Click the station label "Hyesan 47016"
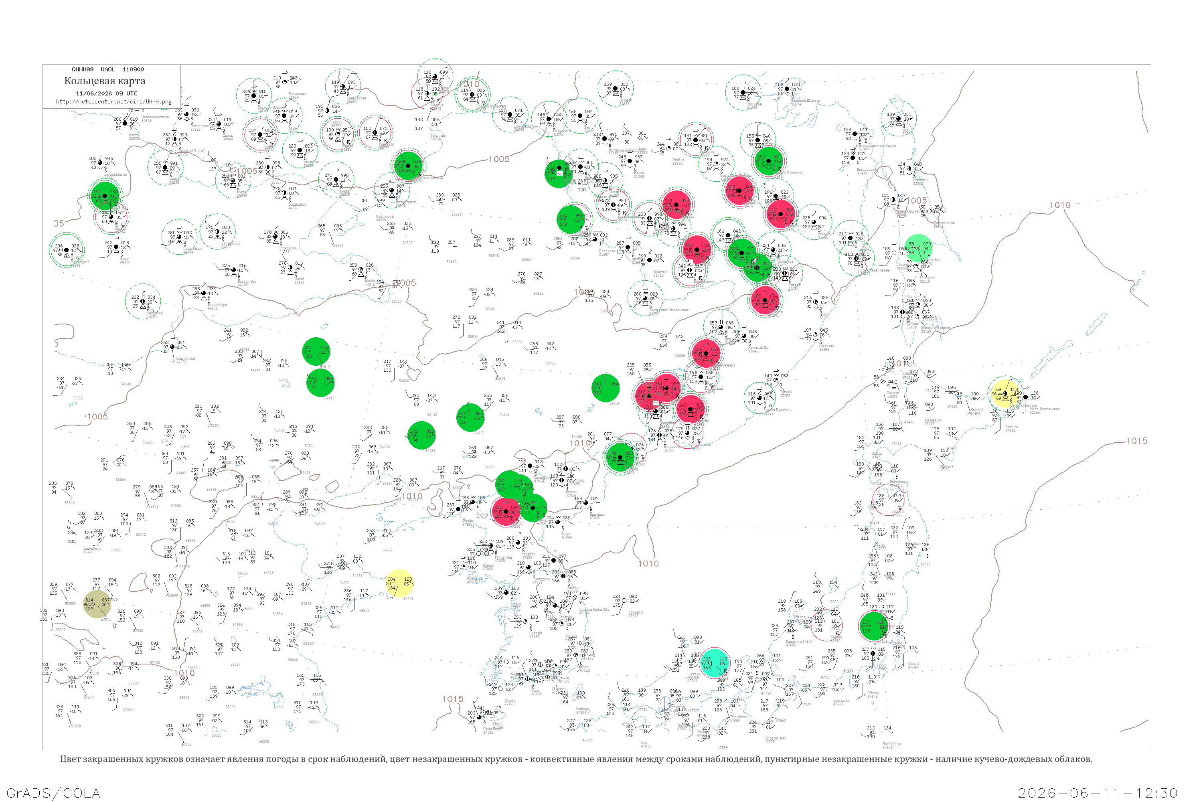The image size is (1203, 802). click(571, 494)
